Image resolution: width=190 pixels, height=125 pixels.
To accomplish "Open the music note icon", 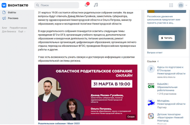I will pyautogui.click(x=96, y=5).
